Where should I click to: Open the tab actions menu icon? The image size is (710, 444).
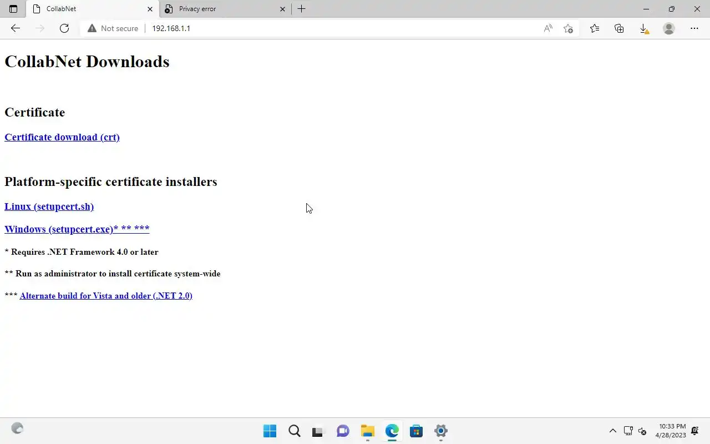coord(13,9)
